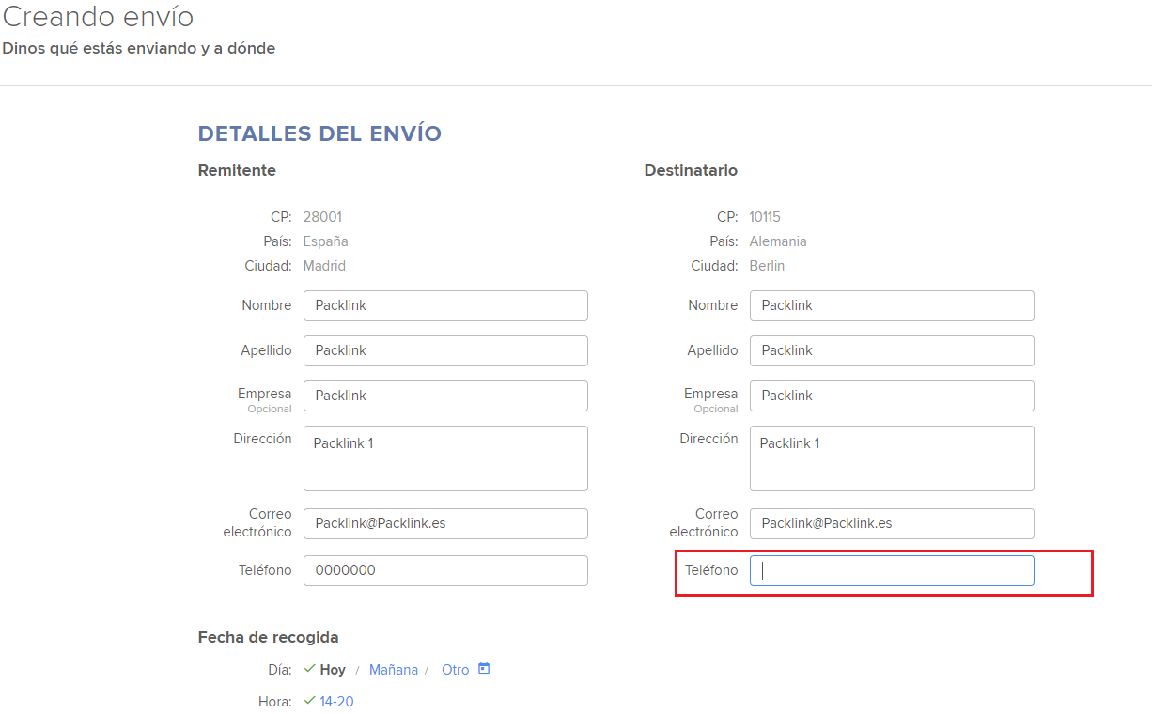
Task: Edit the Remitente Teléfono field showing 0000000
Action: click(x=445, y=570)
